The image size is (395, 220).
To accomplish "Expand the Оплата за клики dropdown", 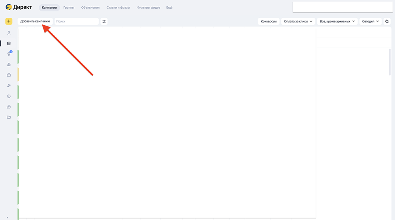I will click(298, 21).
